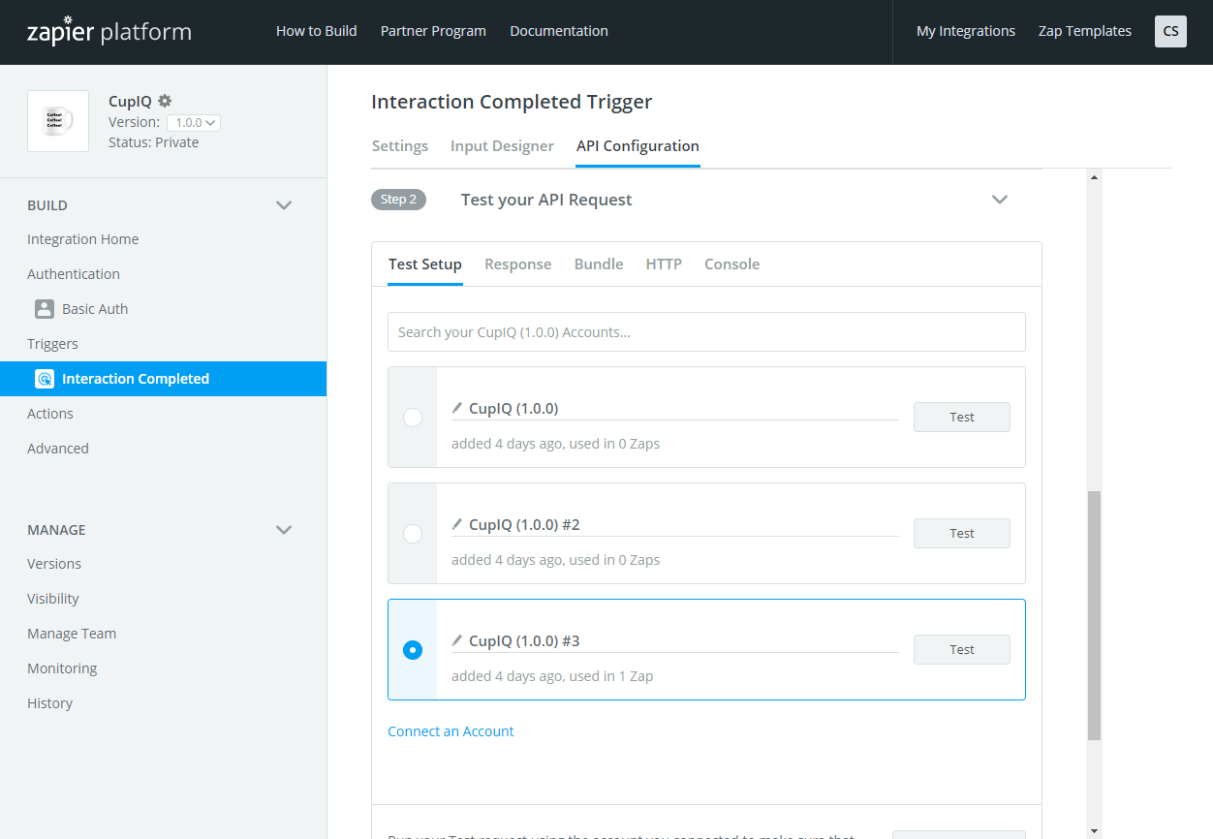The image size is (1213, 839).
Task: Select Basic Auth in sidebar
Action: (95, 309)
